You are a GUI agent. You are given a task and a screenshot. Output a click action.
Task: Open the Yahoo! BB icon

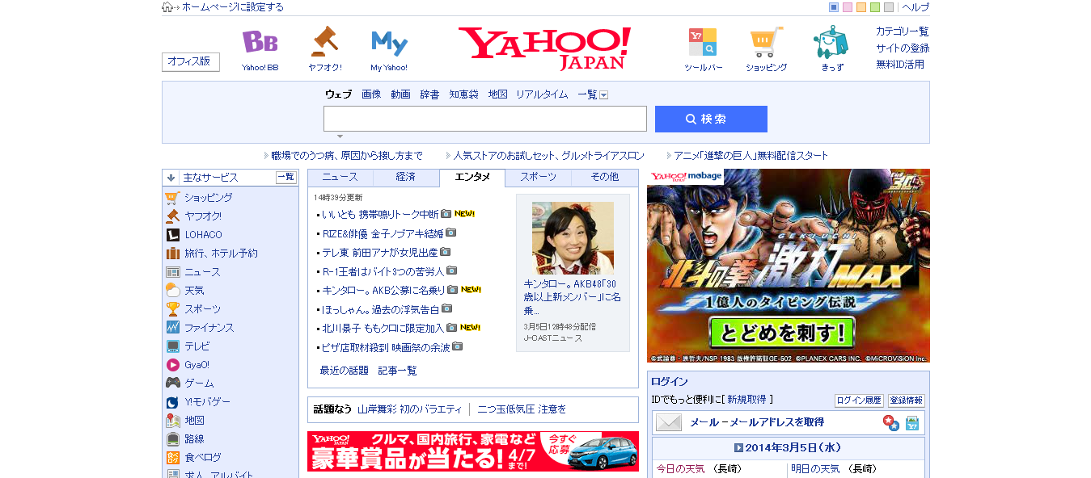[x=260, y=42]
